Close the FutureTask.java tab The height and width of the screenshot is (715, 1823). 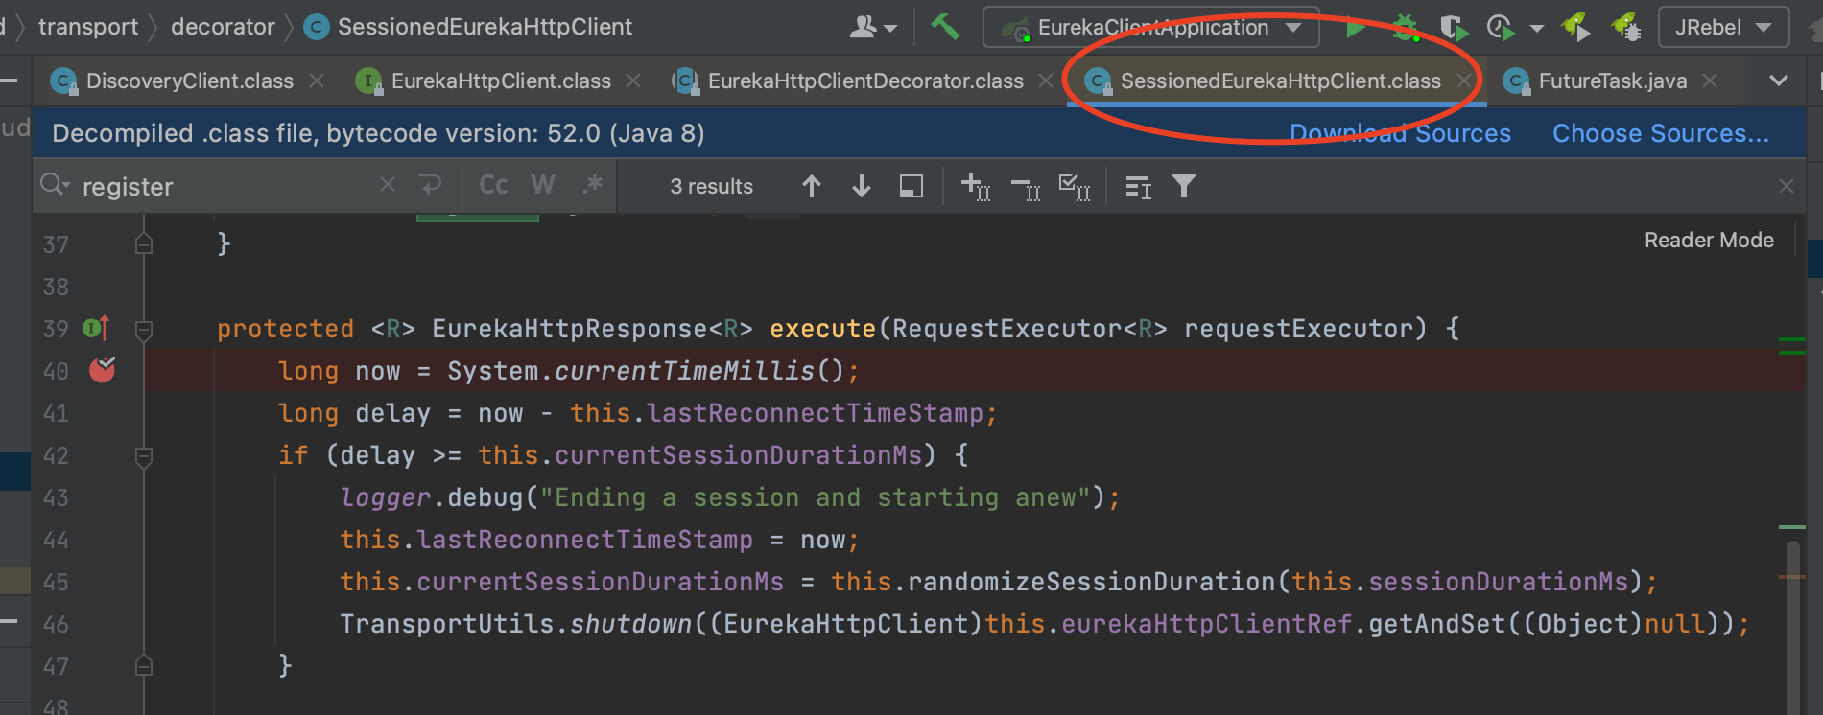(1710, 81)
